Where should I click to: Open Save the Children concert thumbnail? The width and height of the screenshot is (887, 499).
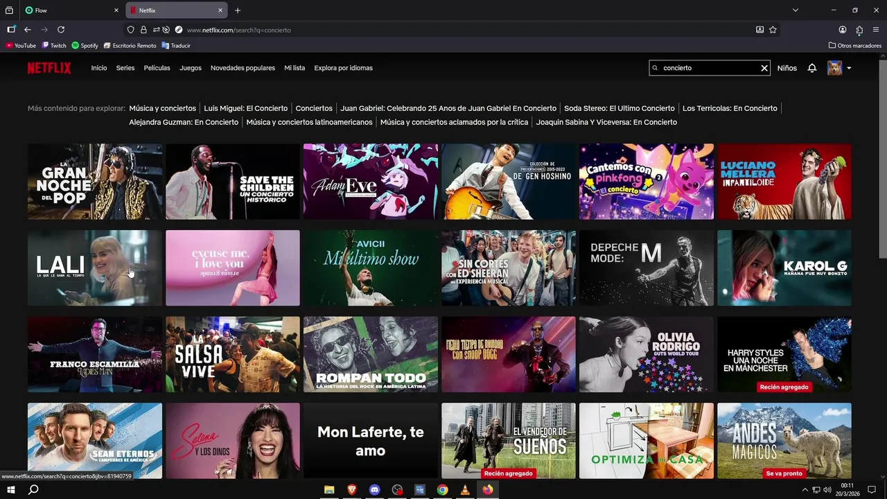[x=233, y=182]
